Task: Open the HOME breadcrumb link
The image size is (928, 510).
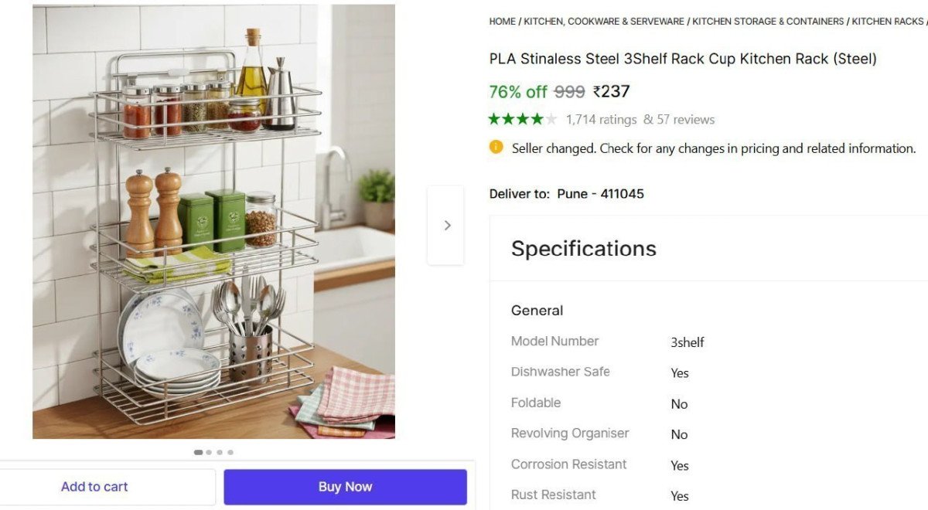Action: (x=502, y=22)
